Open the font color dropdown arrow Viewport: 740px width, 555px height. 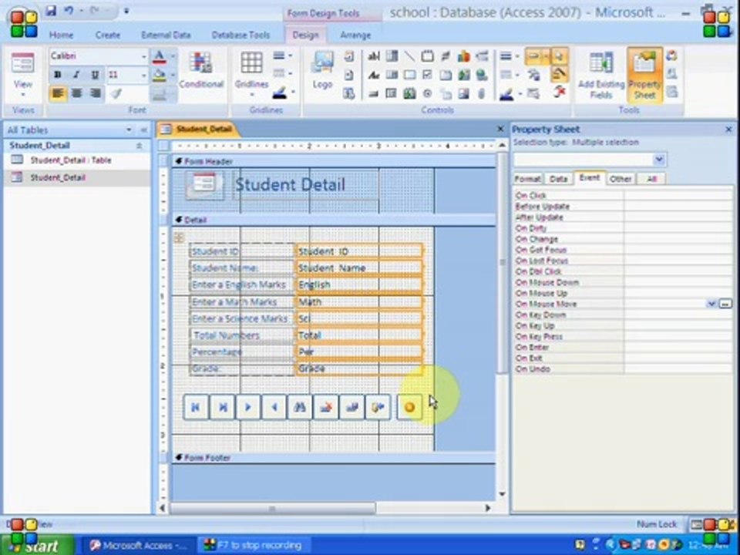click(x=172, y=56)
